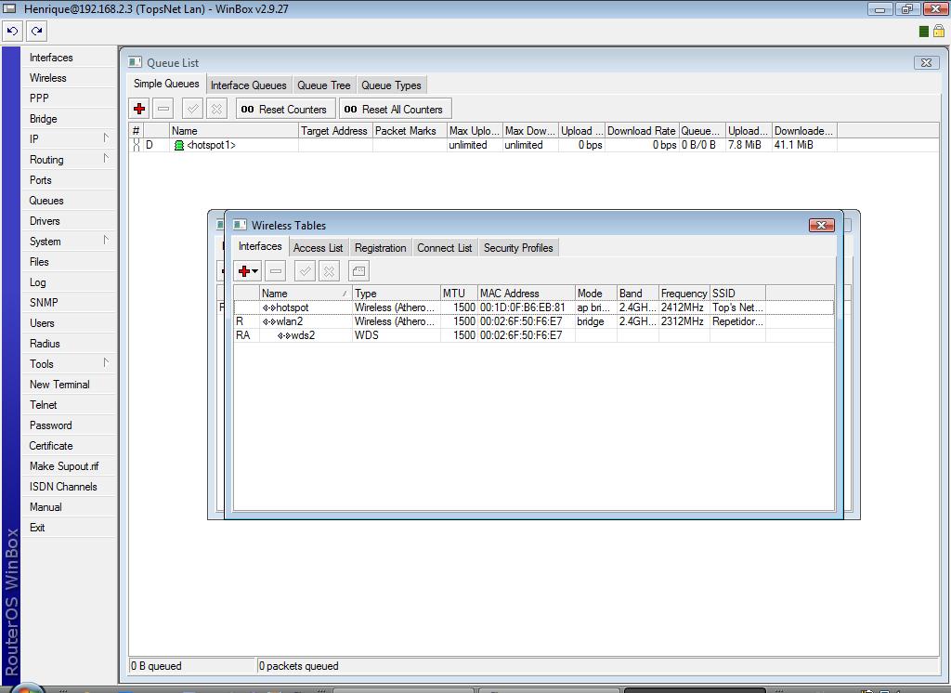This screenshot has height=693, width=951.
Task: Sort wireless interfaces by Name column header
Action: coord(306,294)
